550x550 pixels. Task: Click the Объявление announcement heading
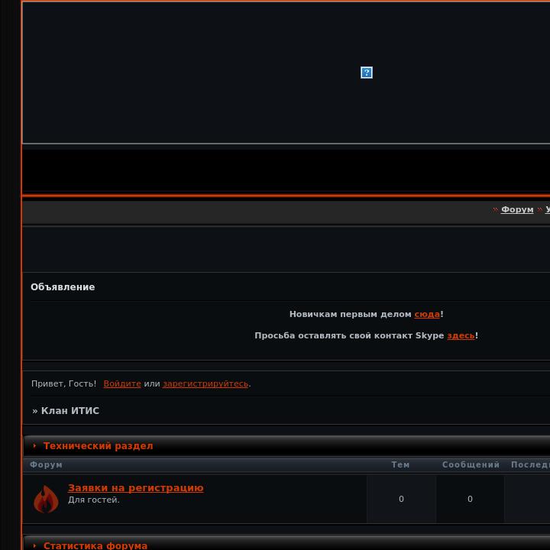tap(63, 287)
